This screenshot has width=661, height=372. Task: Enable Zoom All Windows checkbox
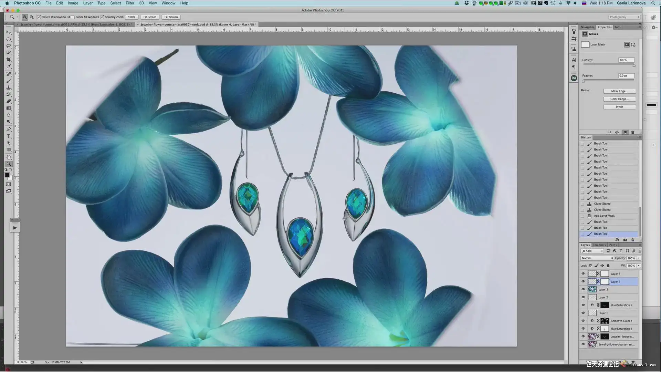(x=73, y=17)
